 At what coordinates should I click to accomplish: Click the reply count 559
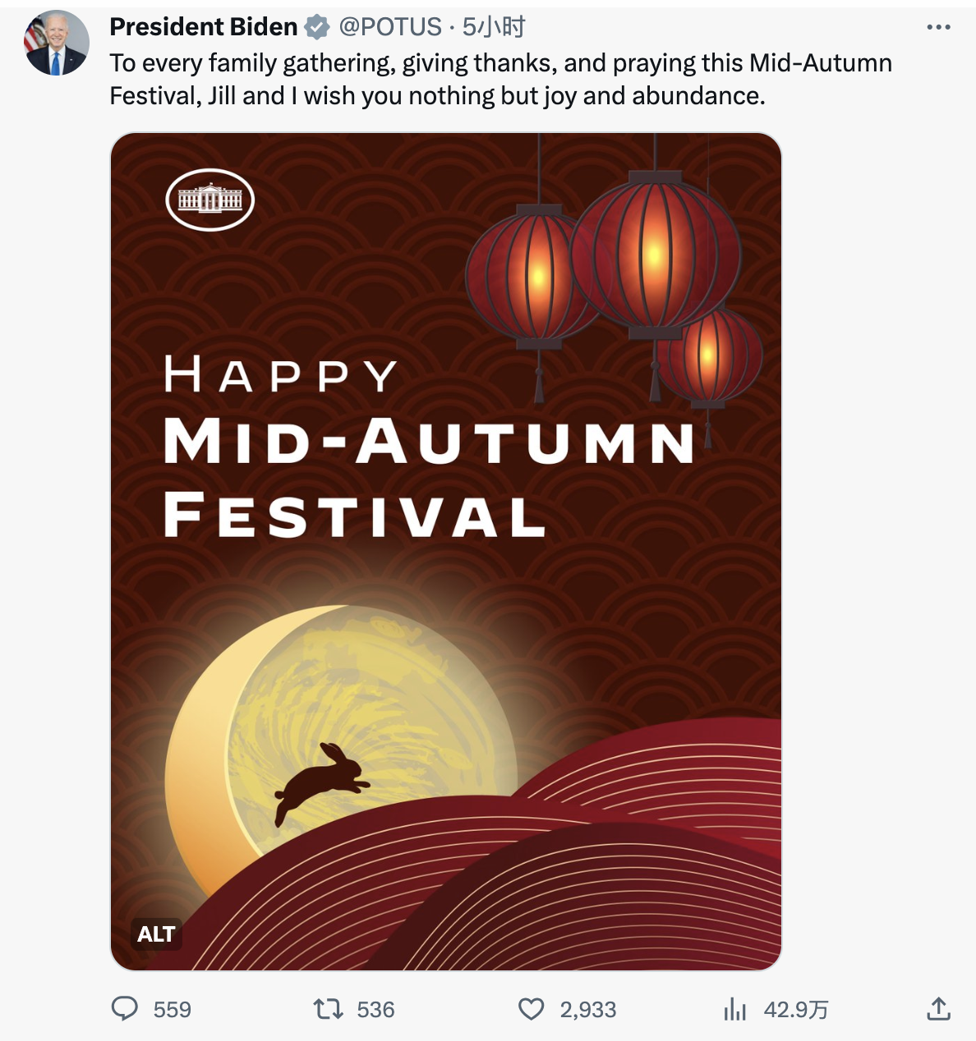(173, 1009)
